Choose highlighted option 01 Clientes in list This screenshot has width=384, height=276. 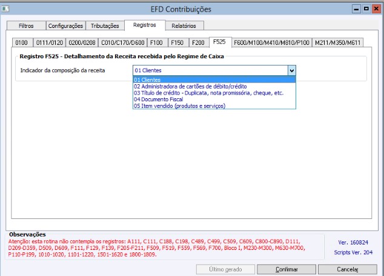(214, 79)
